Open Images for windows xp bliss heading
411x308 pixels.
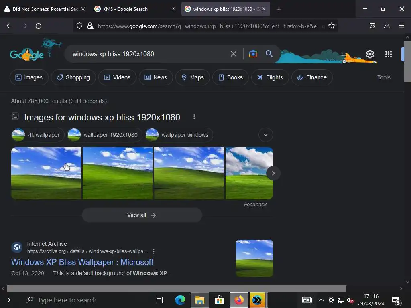click(102, 117)
